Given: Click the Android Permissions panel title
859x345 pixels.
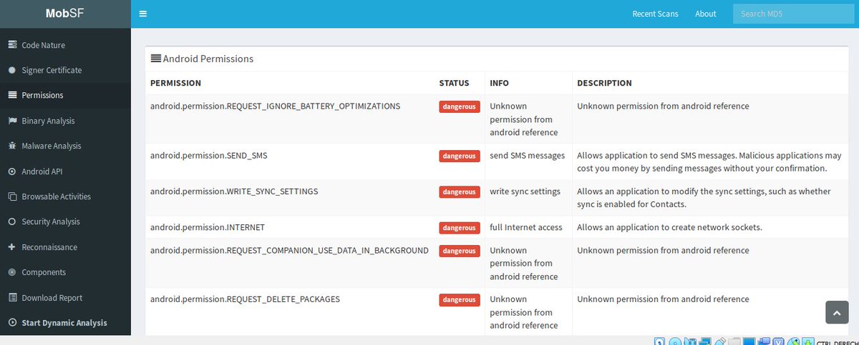Looking at the screenshot, I should (208, 59).
